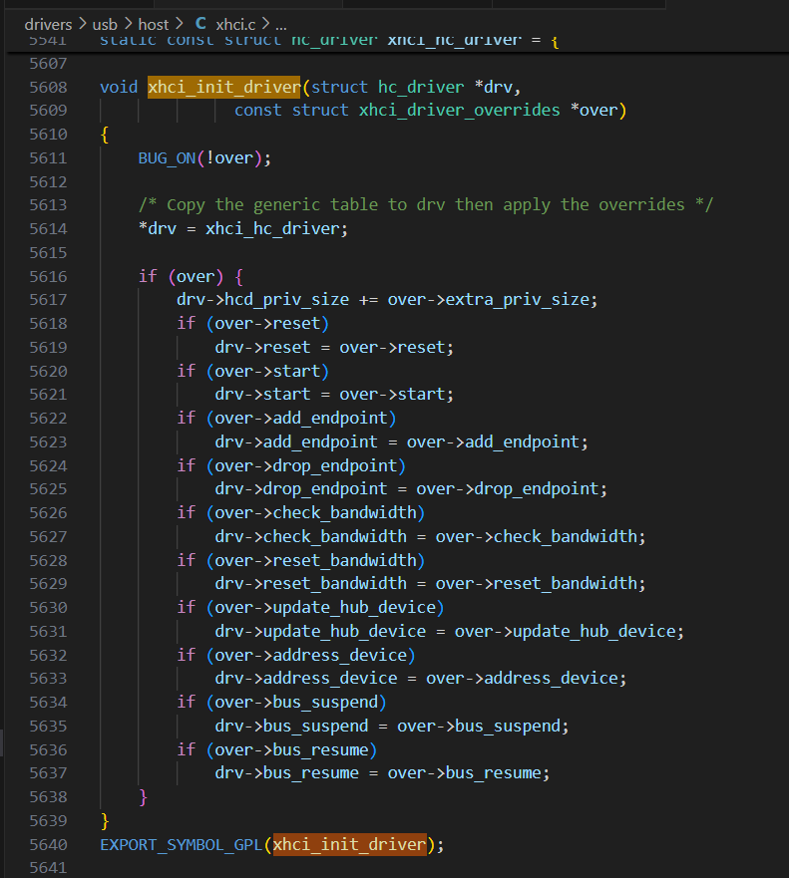Click the C language file icon in breadcrumb

(x=200, y=24)
